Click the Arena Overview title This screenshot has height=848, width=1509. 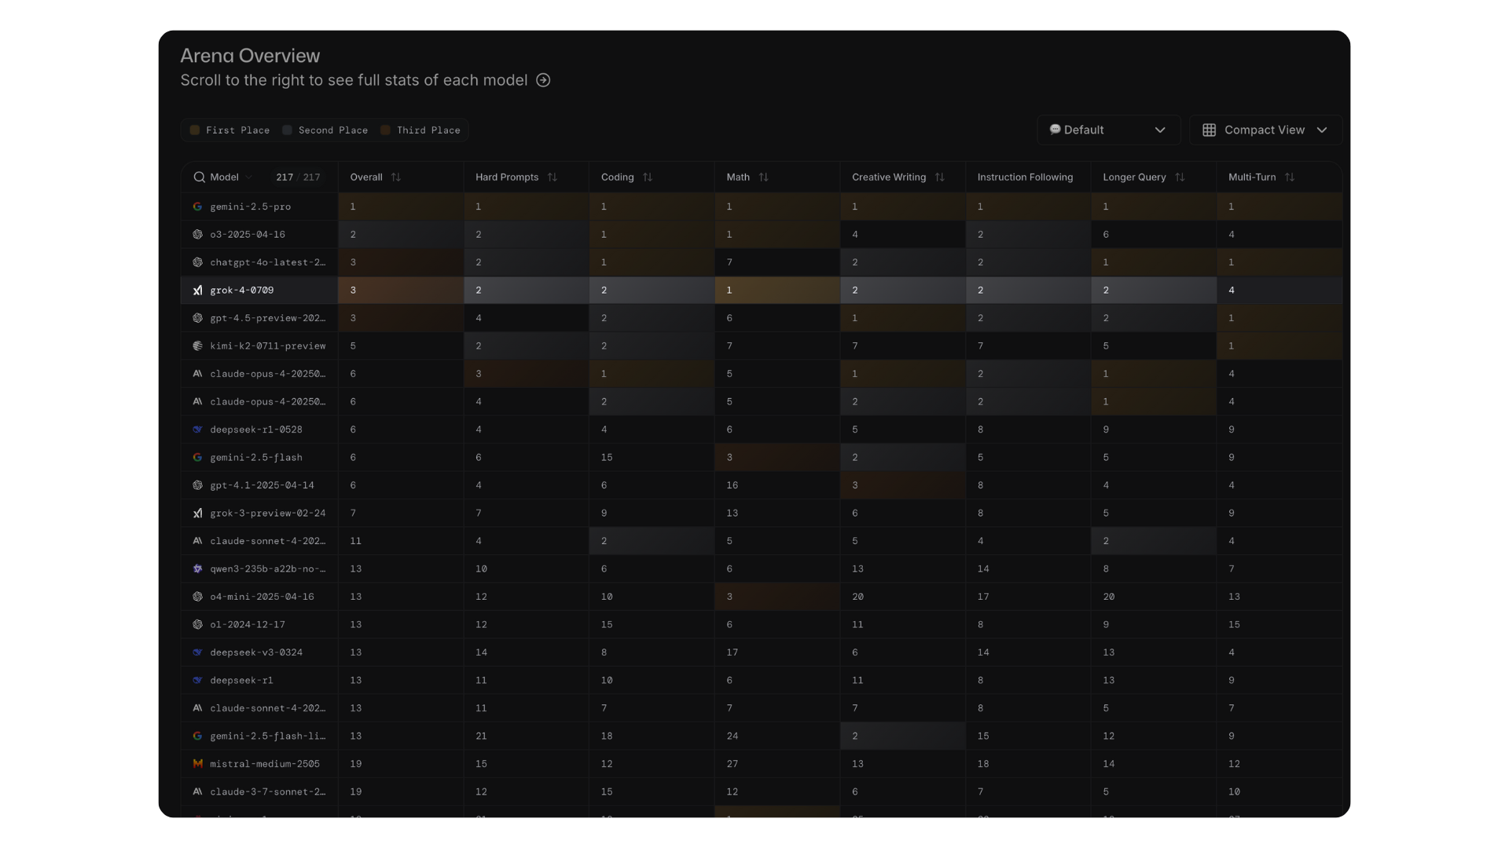[250, 56]
